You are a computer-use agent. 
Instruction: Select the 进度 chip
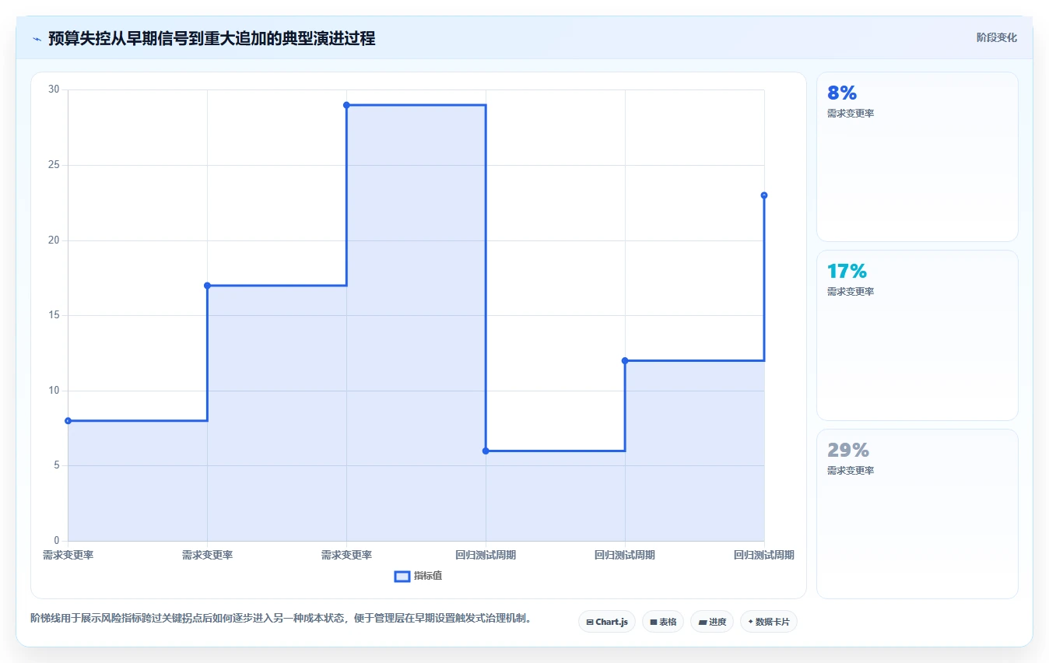tap(712, 622)
